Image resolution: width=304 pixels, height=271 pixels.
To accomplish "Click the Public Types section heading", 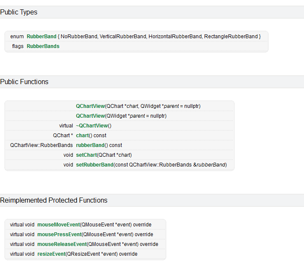I will (x=19, y=12).
